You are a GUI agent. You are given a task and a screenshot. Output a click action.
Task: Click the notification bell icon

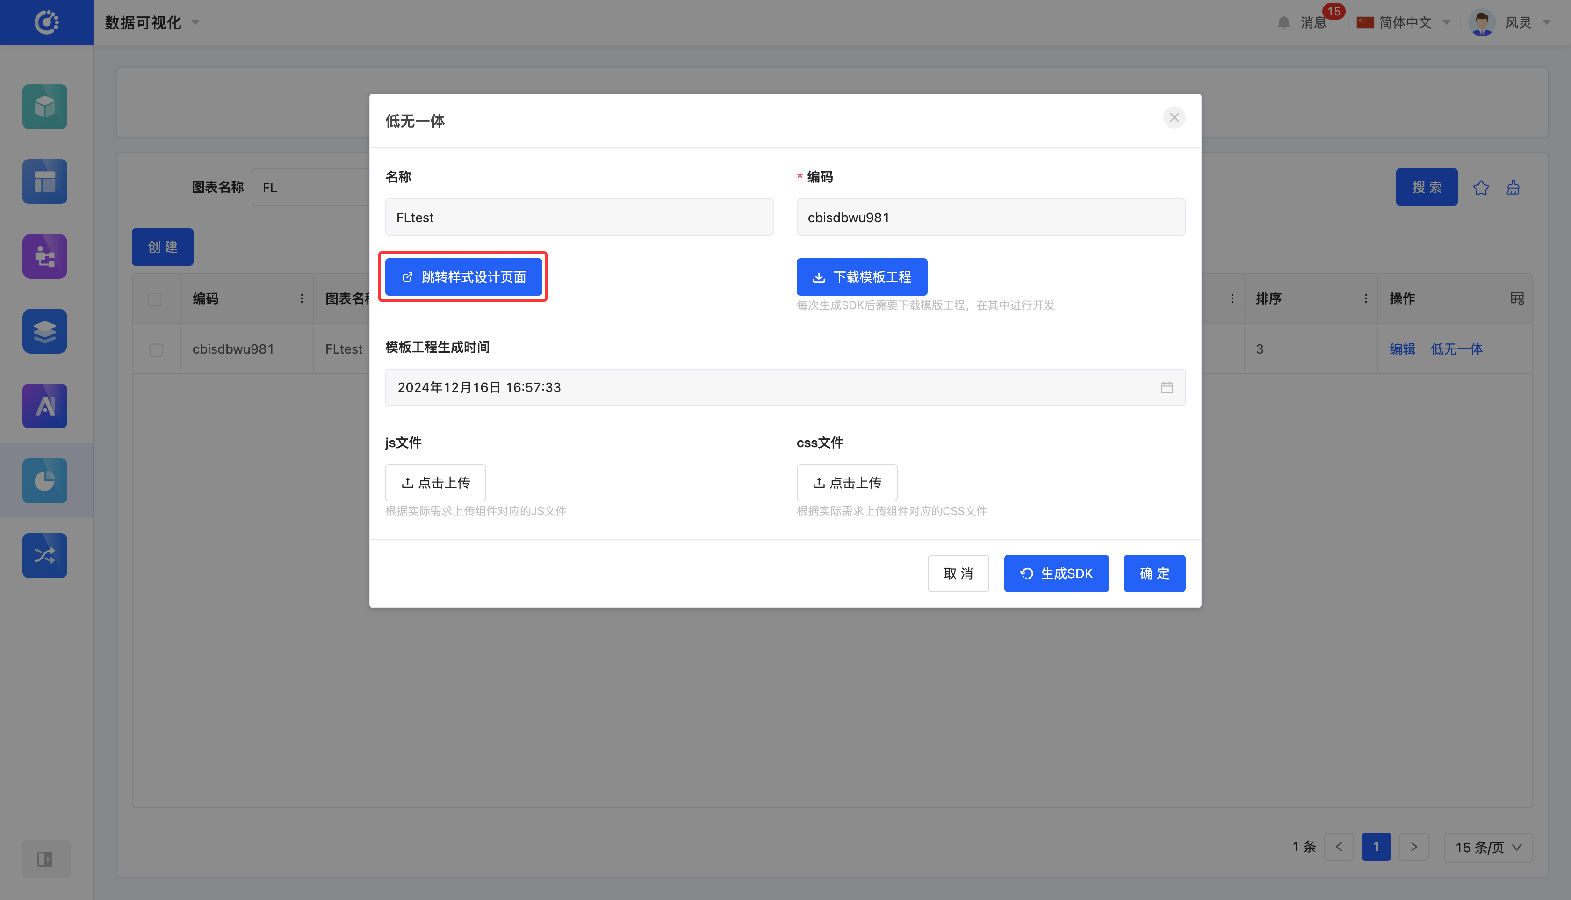coord(1284,23)
